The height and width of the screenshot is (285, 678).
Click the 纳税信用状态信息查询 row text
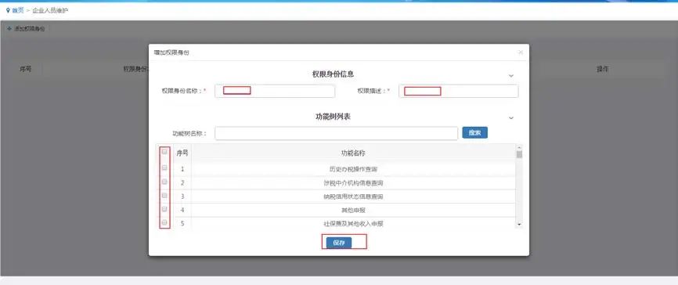(x=353, y=197)
